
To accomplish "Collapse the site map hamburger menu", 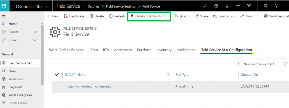I will pyautogui.click(x=3, y=16).
